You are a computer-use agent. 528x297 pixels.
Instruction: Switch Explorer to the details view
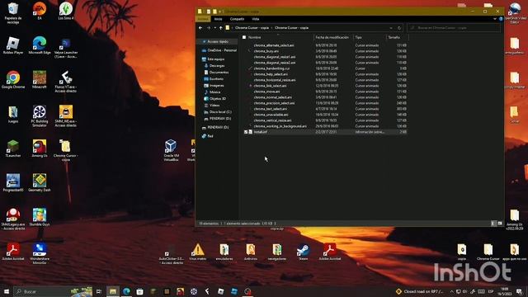tap(493, 224)
